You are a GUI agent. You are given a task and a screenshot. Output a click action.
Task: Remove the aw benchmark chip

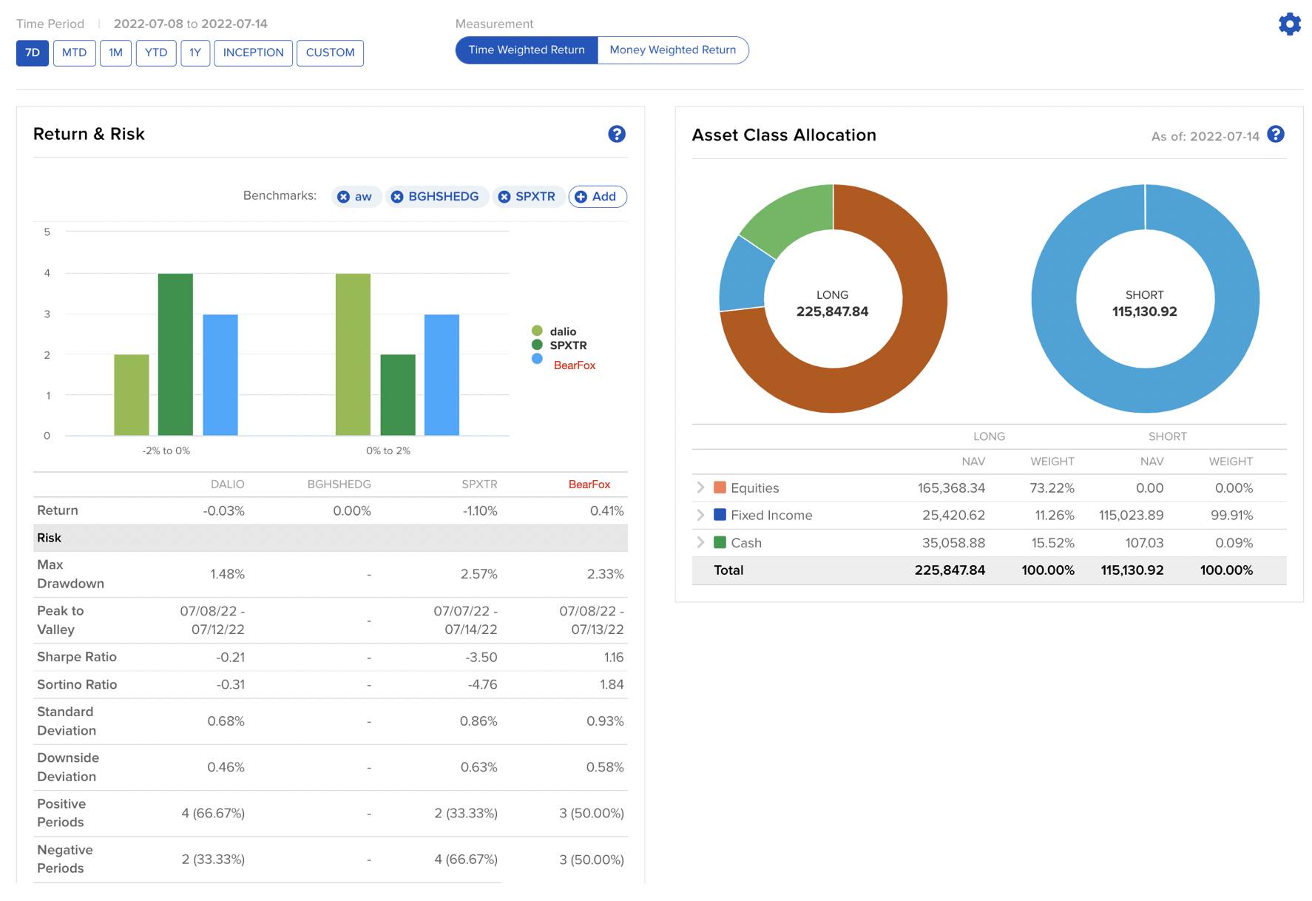click(x=344, y=197)
